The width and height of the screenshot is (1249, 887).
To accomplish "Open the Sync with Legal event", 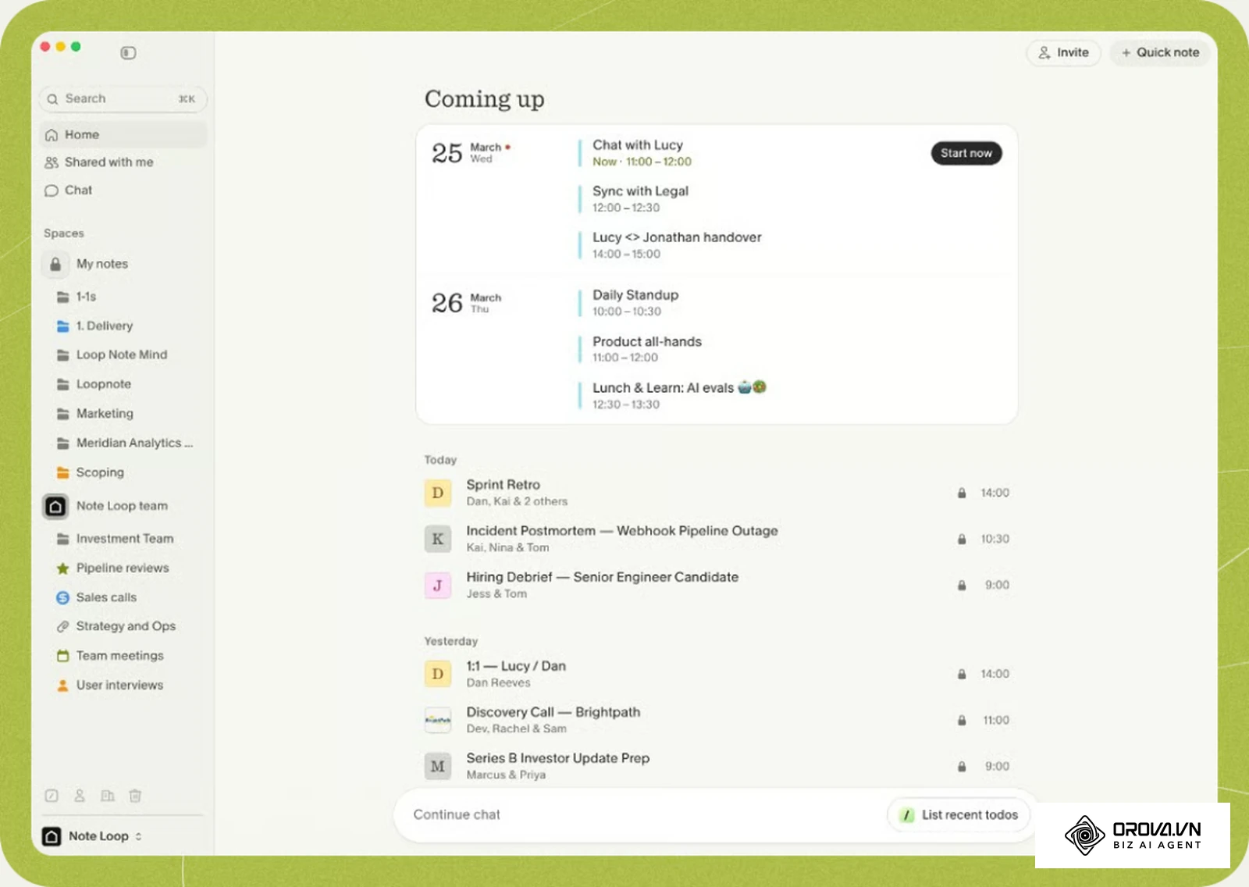I will tap(640, 199).
